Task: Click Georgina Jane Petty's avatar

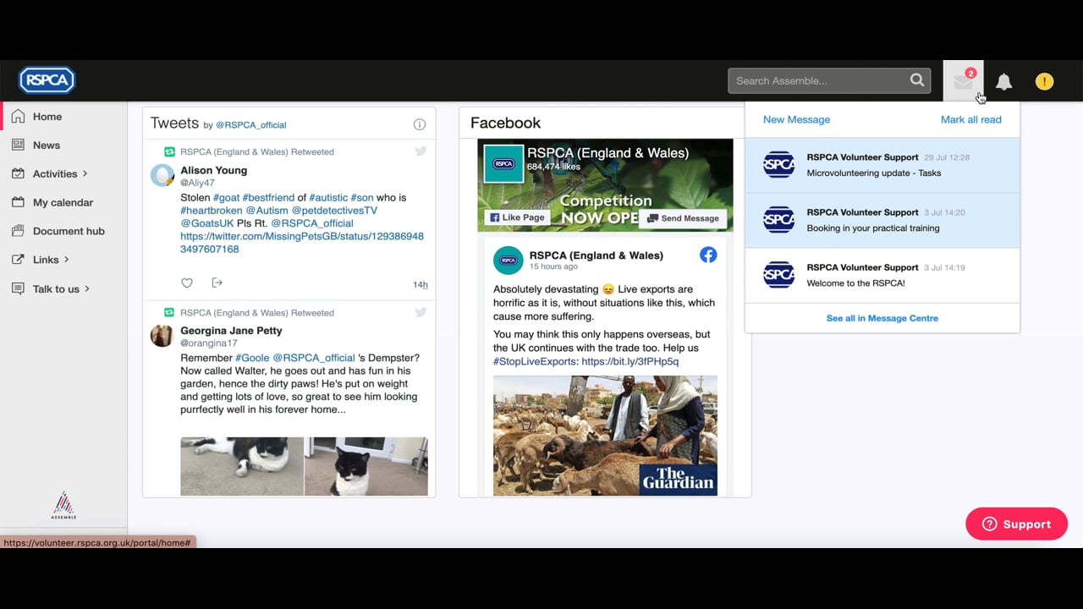Action: (x=162, y=336)
